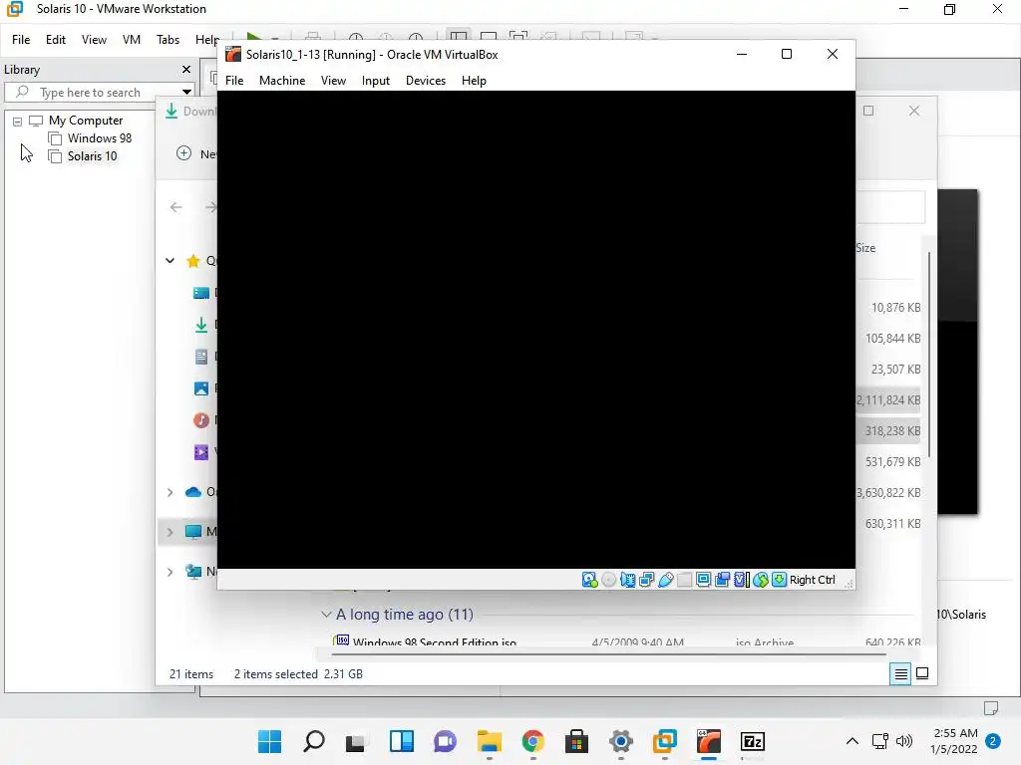Toggle VirtualBox mouse integration indicator

[761, 580]
